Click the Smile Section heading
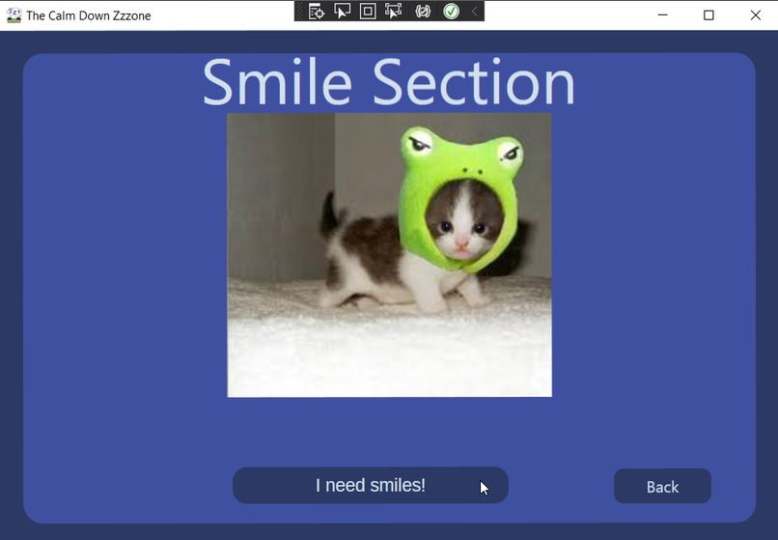 [388, 82]
